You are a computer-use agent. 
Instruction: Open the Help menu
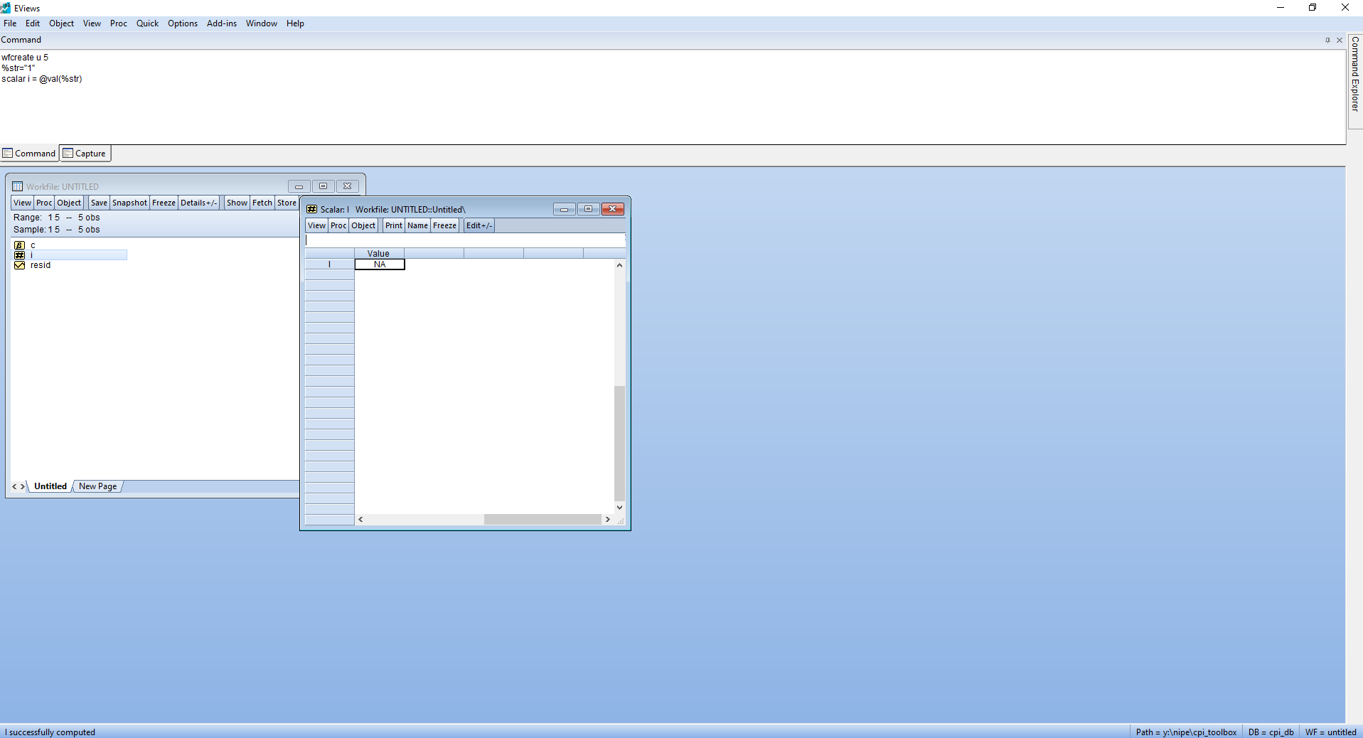tap(296, 23)
